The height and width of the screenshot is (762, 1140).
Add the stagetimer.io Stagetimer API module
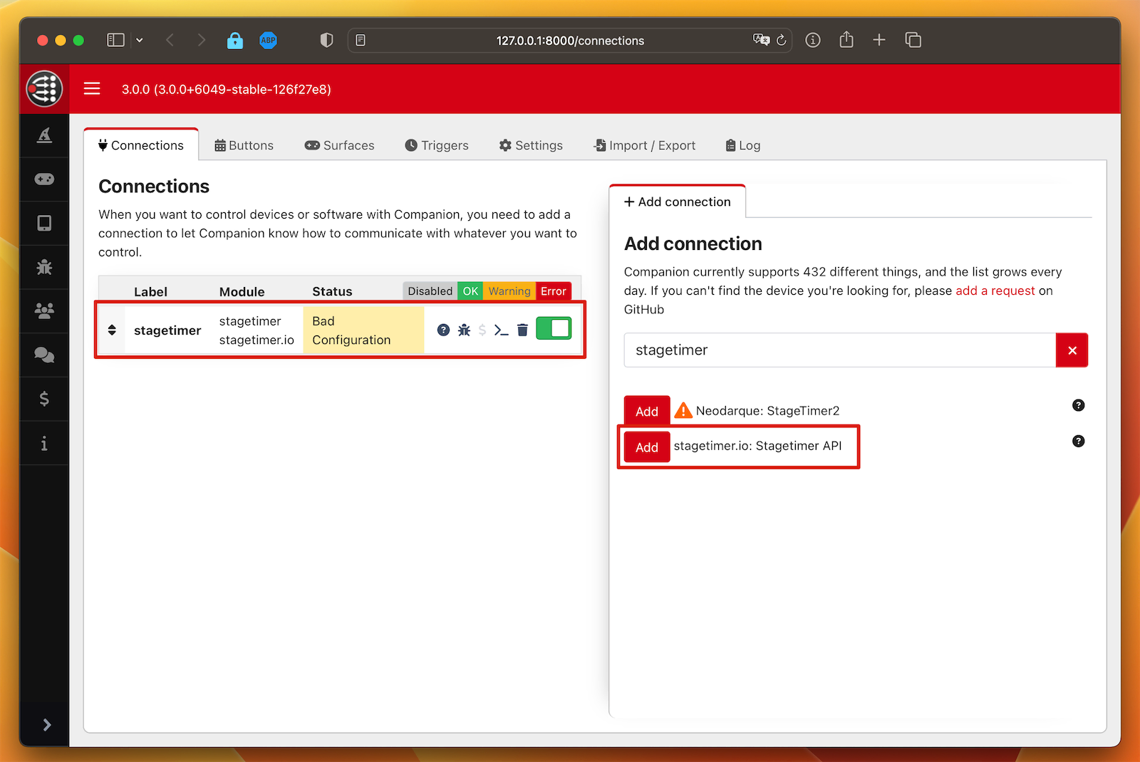(x=646, y=447)
